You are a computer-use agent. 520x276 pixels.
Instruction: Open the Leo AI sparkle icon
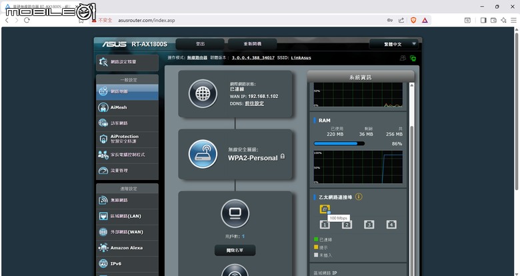(503, 20)
